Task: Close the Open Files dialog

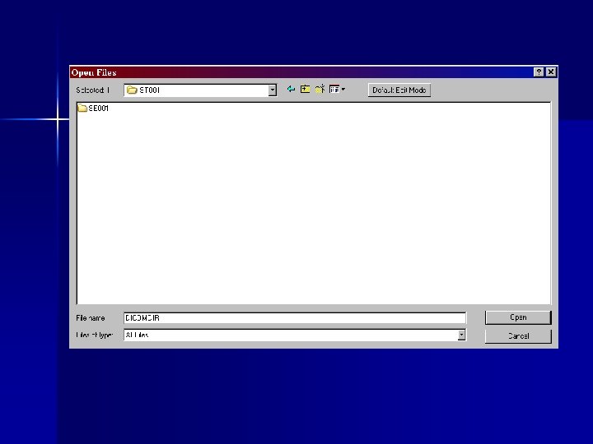Action: pos(551,72)
